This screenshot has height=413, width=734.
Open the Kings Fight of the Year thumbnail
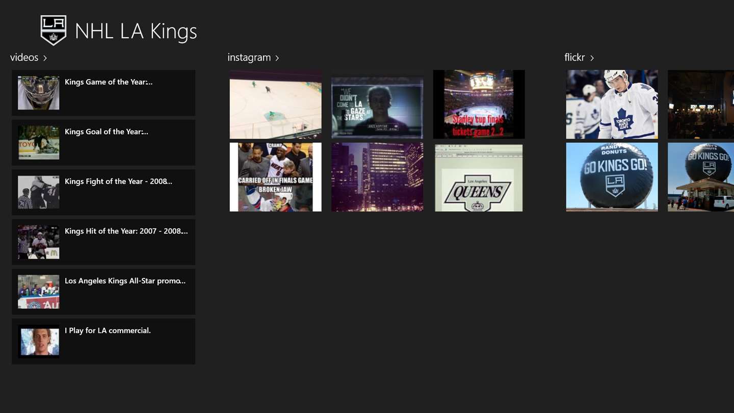(39, 192)
